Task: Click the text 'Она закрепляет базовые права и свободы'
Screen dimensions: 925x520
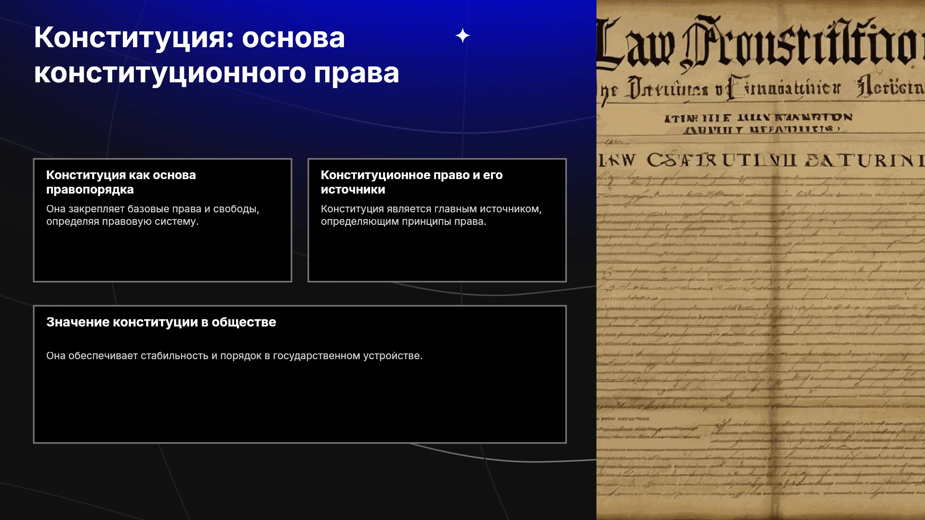Action: 152,209
